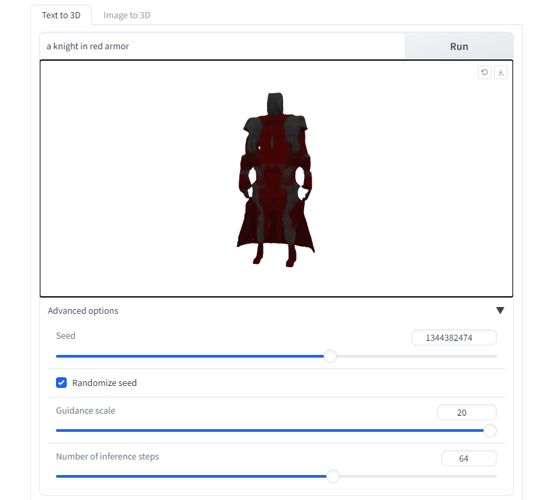The height and width of the screenshot is (500, 536).
Task: Toggle the Randomize seed checkbox
Action: [61, 383]
